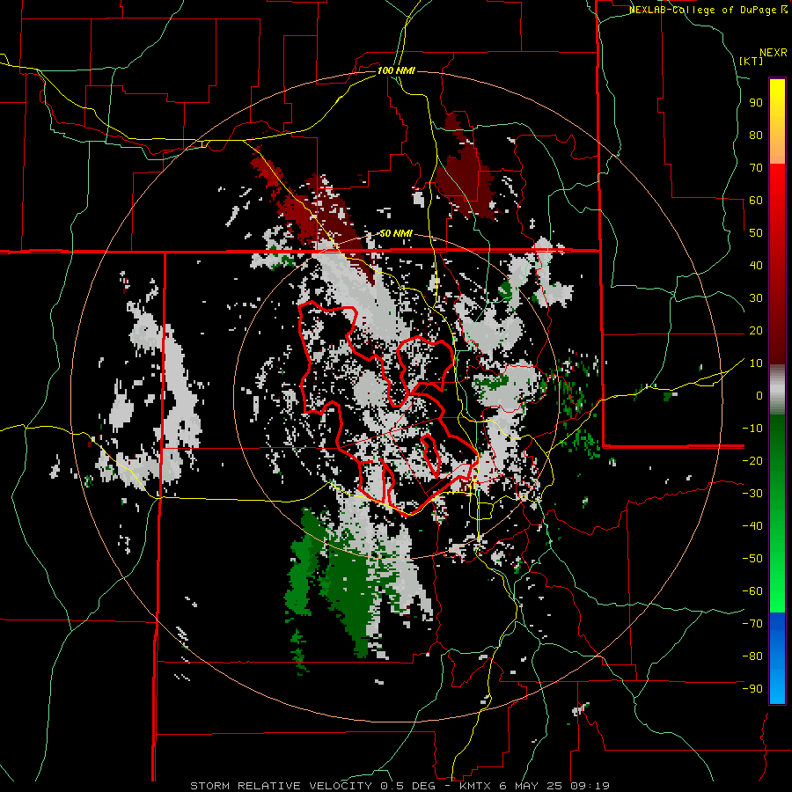Click the 60 value on velocity scale
Screen dimensions: 792x792
tap(756, 201)
